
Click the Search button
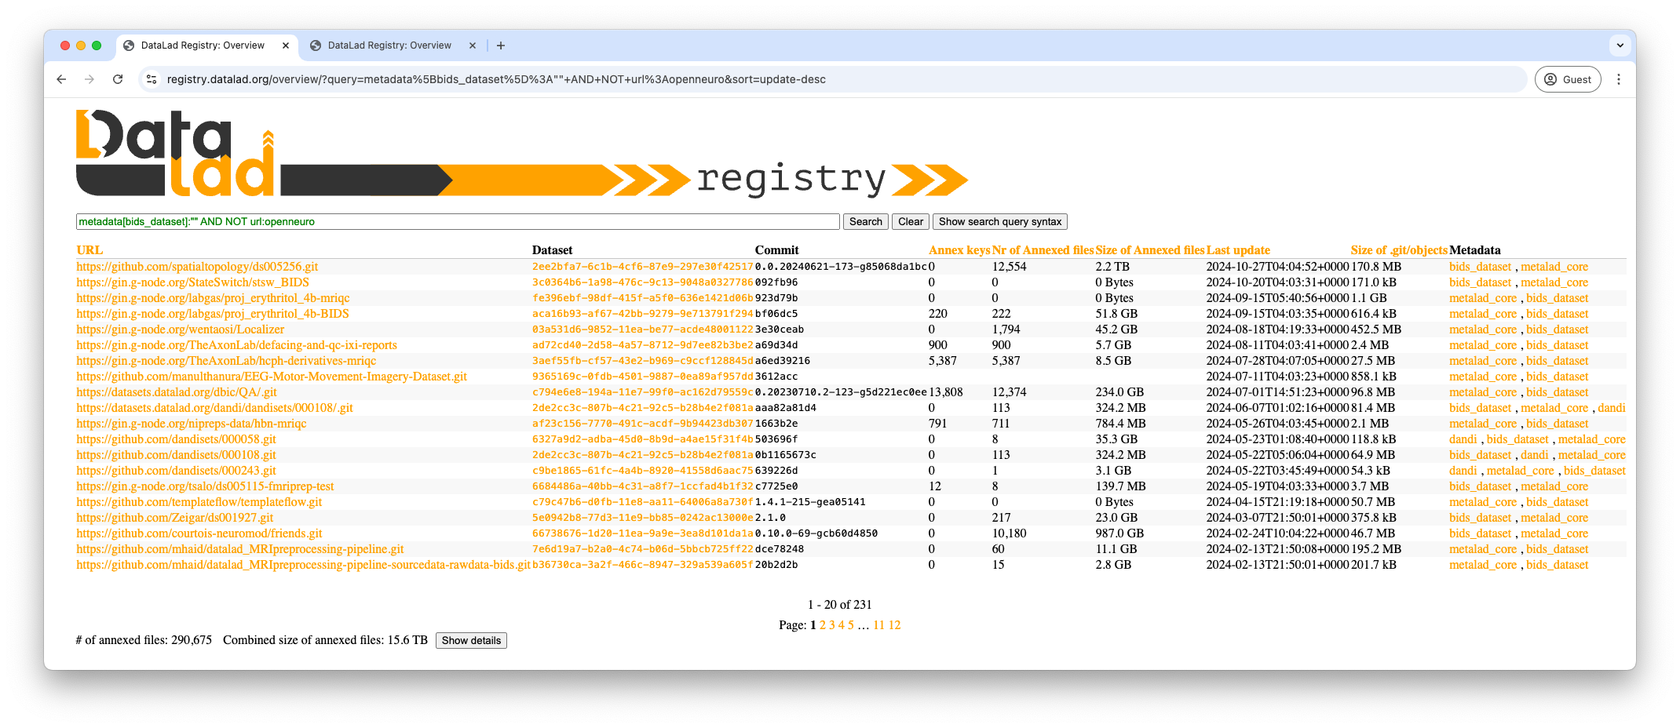click(865, 222)
